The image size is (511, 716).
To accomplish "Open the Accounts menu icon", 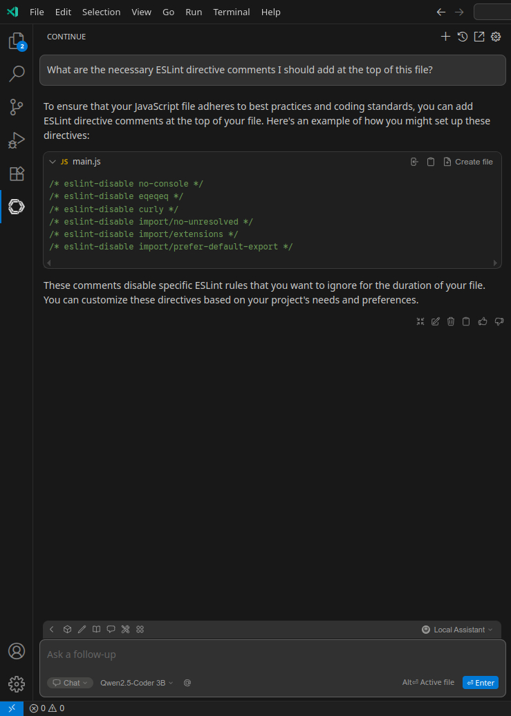I will [x=17, y=651].
